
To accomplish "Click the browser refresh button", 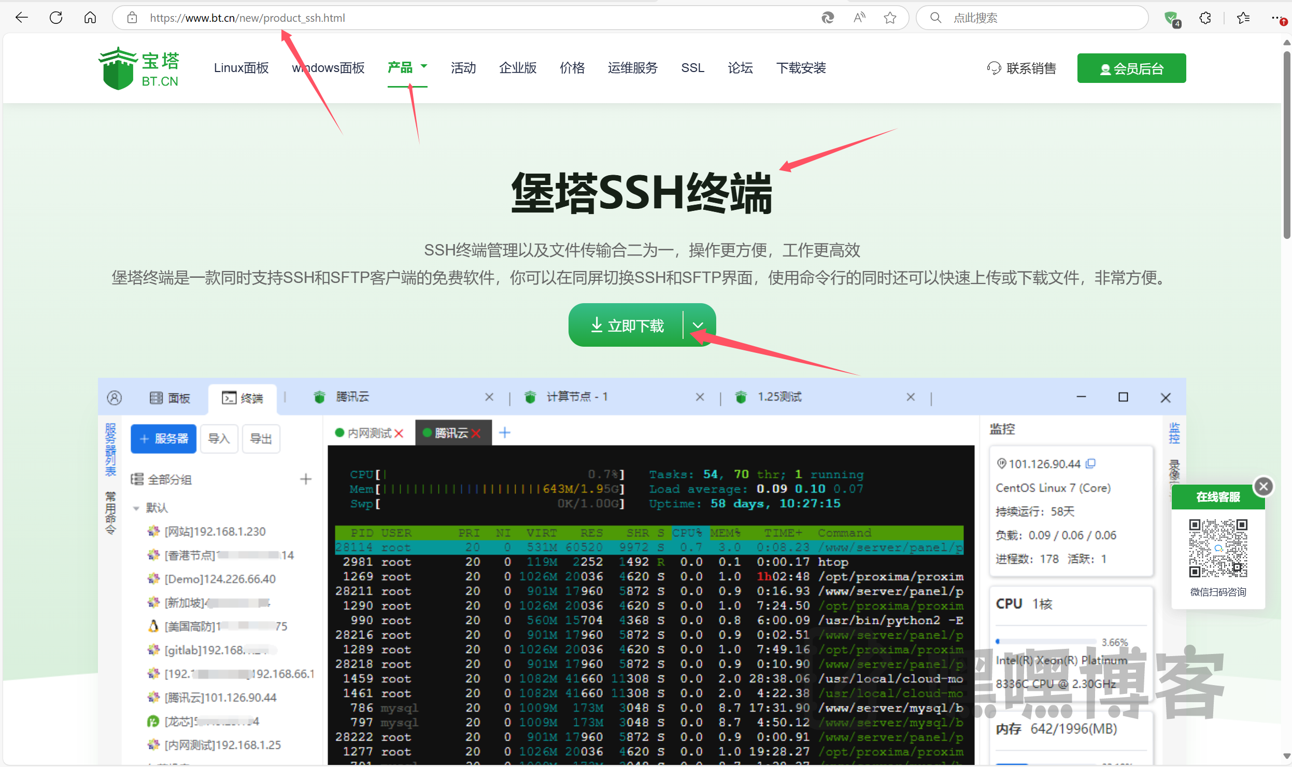I will [56, 17].
